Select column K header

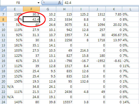114,9
